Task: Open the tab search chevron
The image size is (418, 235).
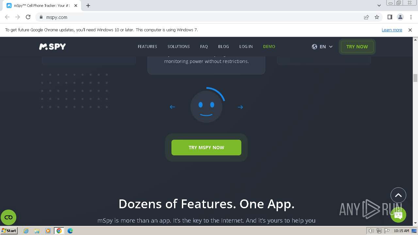Action: [x=379, y=6]
